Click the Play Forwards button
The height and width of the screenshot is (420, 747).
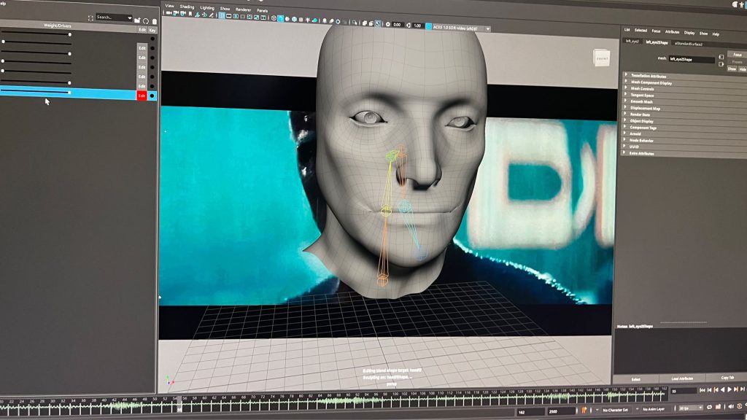click(x=729, y=389)
